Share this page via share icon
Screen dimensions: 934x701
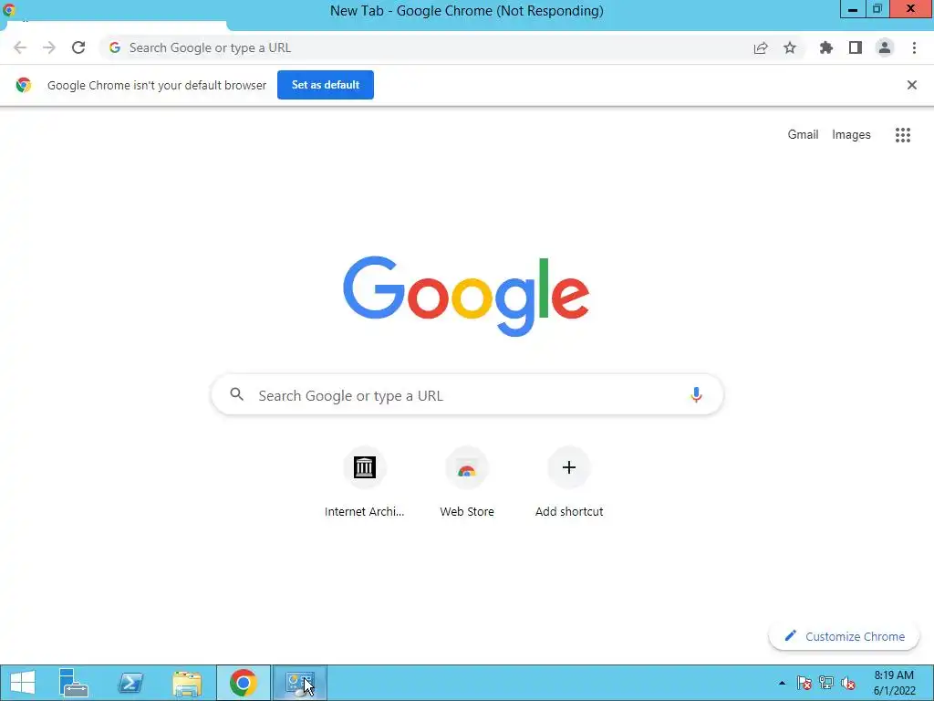(x=761, y=48)
